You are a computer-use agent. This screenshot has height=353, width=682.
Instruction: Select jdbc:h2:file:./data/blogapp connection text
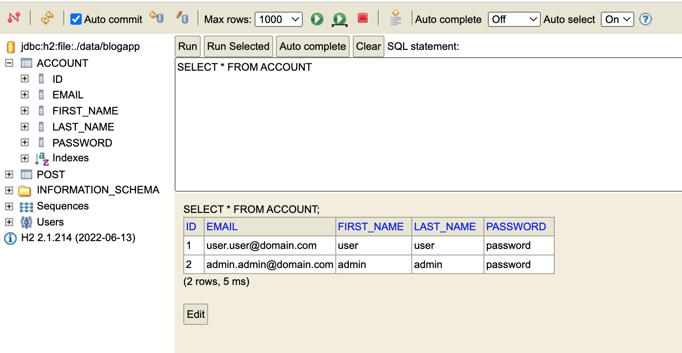(80, 46)
